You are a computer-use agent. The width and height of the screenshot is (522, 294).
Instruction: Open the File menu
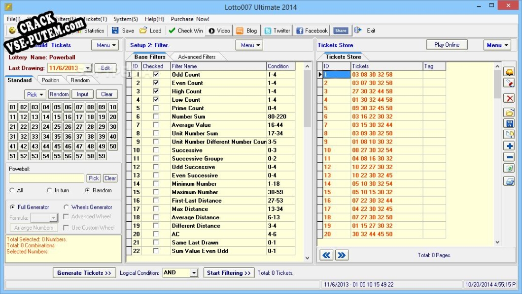coord(14,19)
